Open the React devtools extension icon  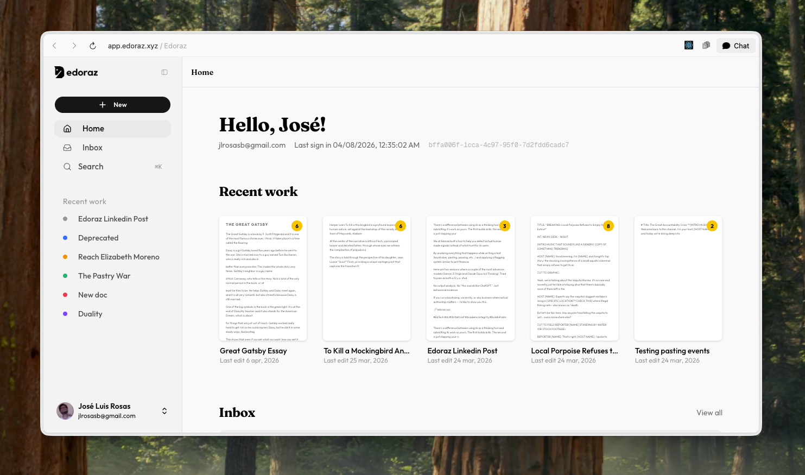click(689, 46)
